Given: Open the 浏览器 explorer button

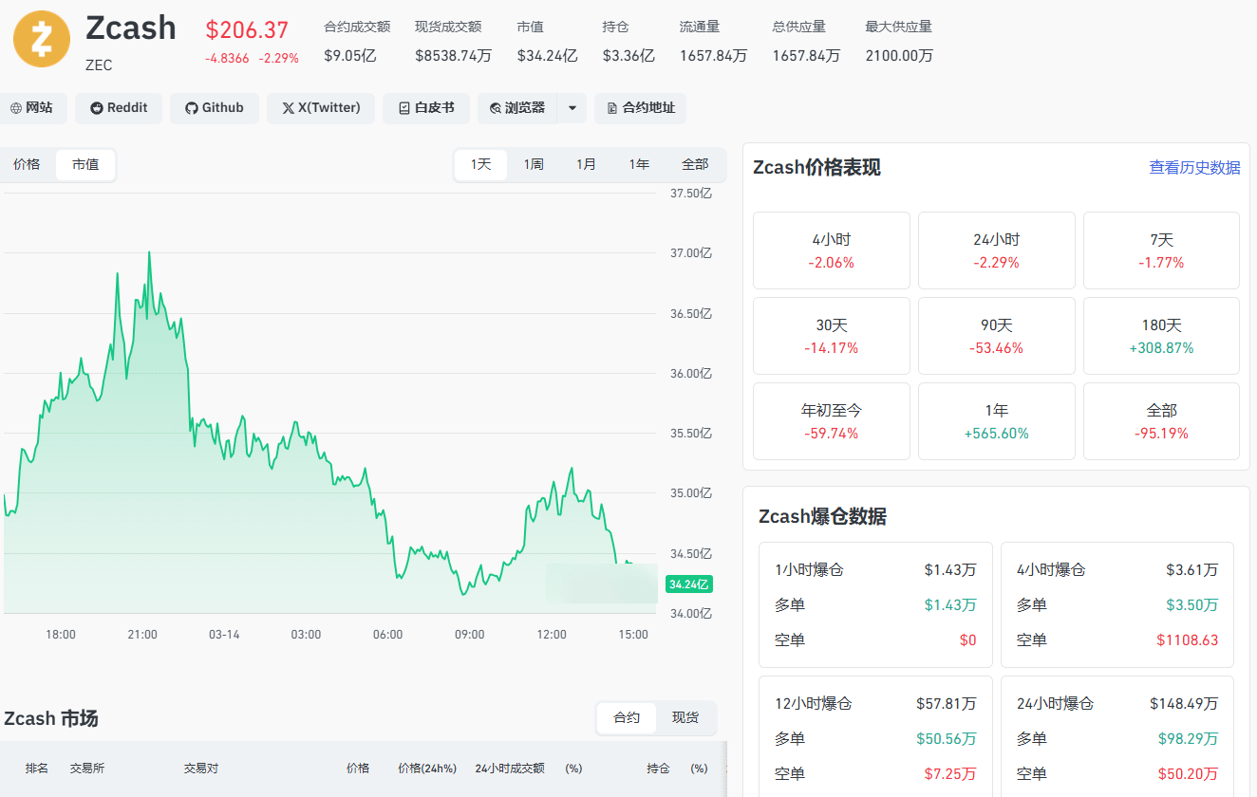Looking at the screenshot, I should pyautogui.click(x=517, y=108).
